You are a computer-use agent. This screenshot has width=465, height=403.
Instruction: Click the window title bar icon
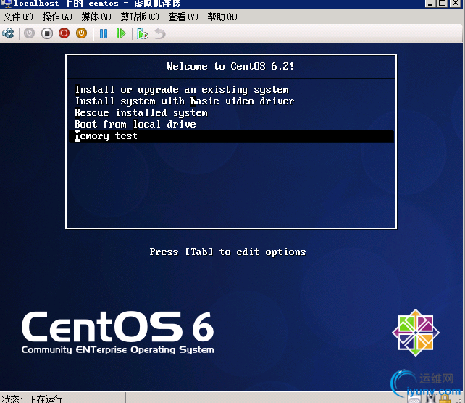(x=7, y=4)
